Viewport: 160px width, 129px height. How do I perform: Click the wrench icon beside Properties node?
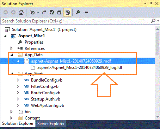click(20, 42)
